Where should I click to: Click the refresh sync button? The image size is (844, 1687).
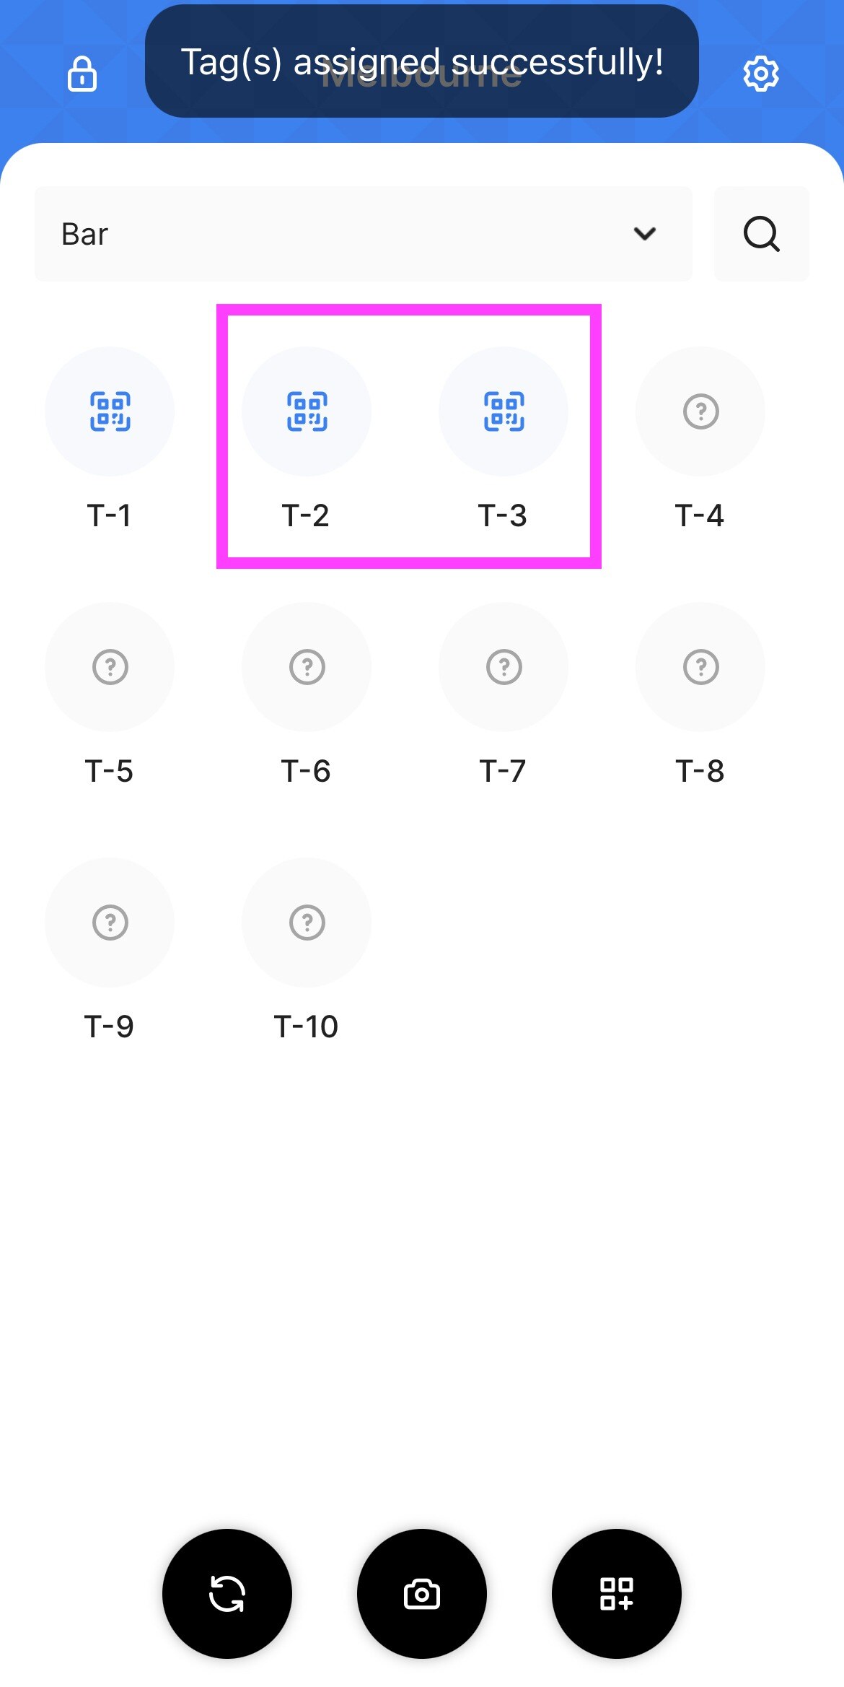coord(227,1593)
